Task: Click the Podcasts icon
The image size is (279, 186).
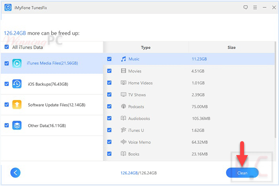Action: coord(123,106)
